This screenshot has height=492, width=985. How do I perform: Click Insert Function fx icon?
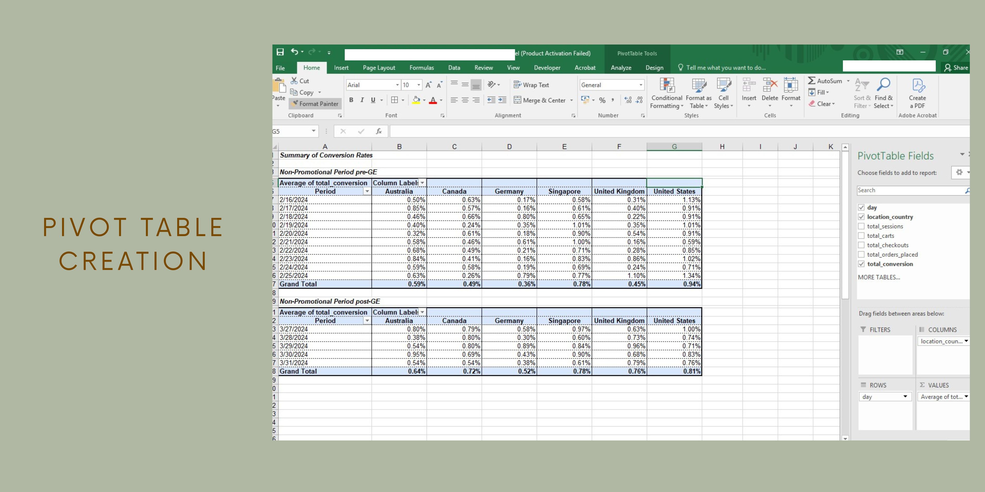coord(379,131)
